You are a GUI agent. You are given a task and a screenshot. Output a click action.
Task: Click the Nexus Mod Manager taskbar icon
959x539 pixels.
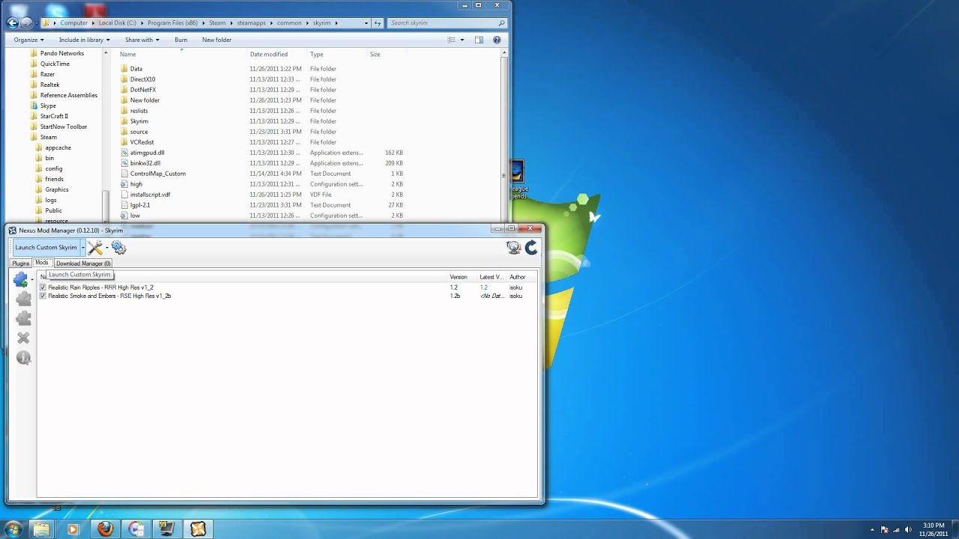click(198, 529)
